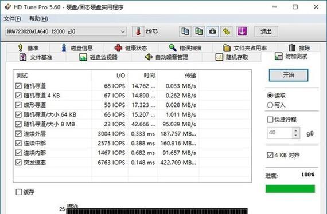The height and width of the screenshot is (214, 327).
Task: Open options via the yellow wrench icon
Action: [226, 31]
